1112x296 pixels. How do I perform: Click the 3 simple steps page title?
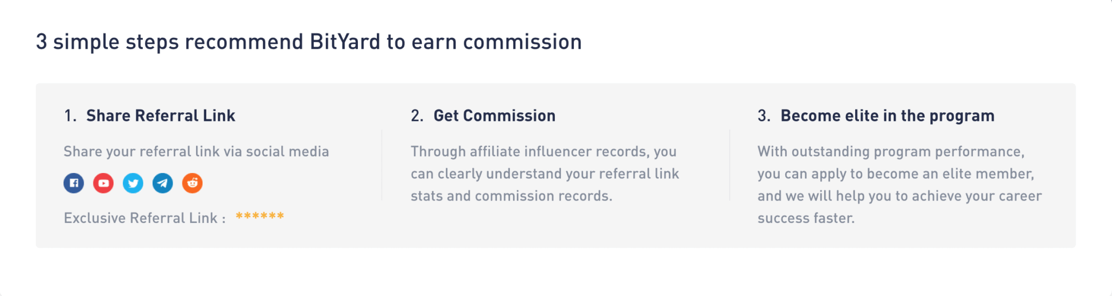(x=309, y=42)
